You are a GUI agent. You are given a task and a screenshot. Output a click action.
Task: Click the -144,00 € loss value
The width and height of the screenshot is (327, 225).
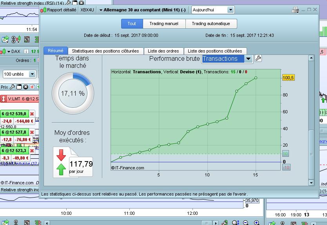tap(24, 121)
